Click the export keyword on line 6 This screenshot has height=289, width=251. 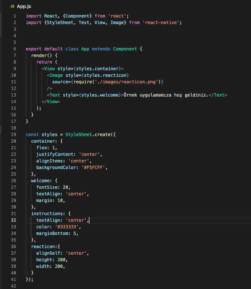coord(34,49)
